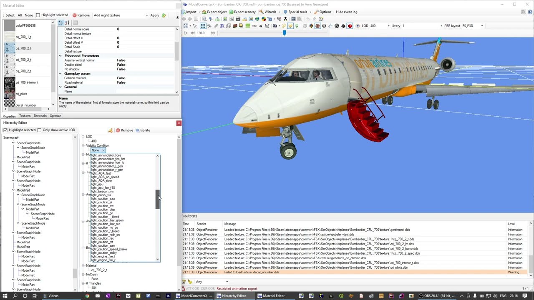Select light_beacon_vis in condition list
The width and height of the screenshot is (534, 300).
coord(102,191)
